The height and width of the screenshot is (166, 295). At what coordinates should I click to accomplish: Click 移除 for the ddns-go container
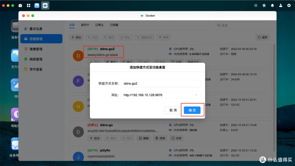click(160, 138)
